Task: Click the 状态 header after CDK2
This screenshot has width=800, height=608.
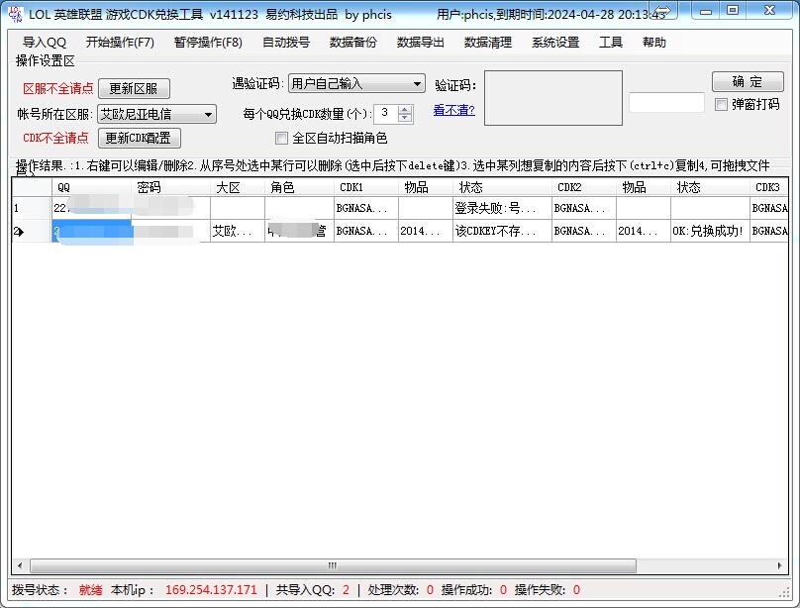Action: pyautogui.click(x=710, y=187)
